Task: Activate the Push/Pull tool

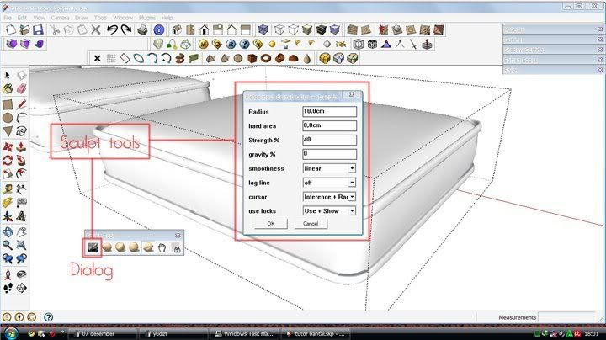Action: 21,146
